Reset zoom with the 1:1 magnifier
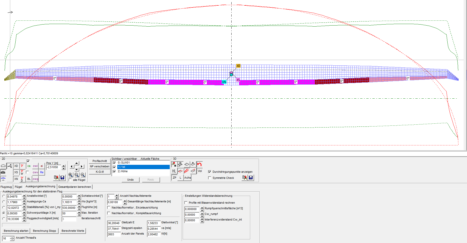 (x=77, y=175)
